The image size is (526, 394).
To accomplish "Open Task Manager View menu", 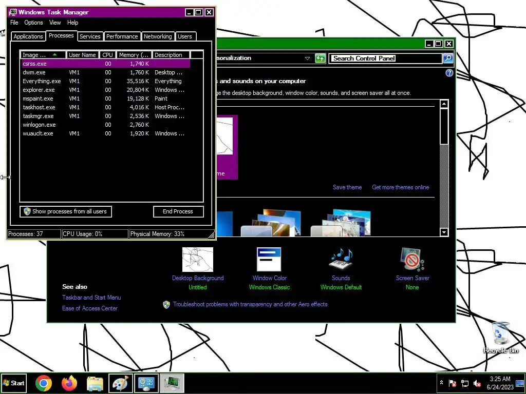I will [55, 23].
